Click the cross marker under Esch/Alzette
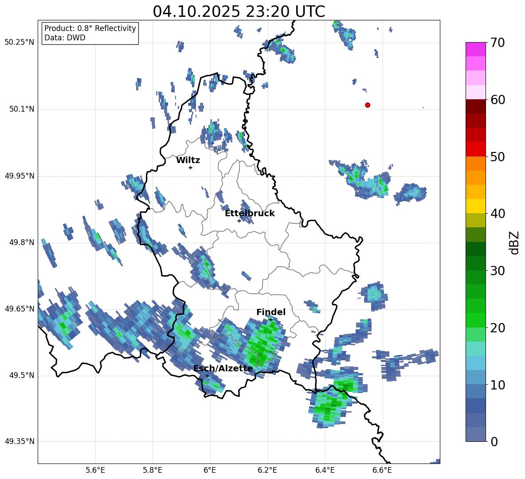525x479 pixels. (207, 376)
